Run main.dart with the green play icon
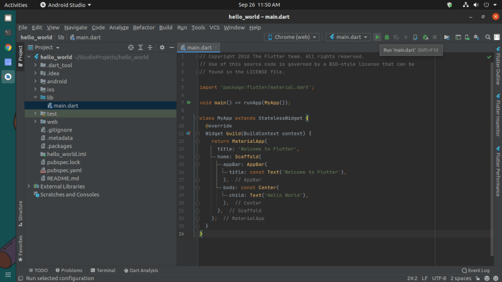Viewport: 502px width, 282px height. coord(378,38)
